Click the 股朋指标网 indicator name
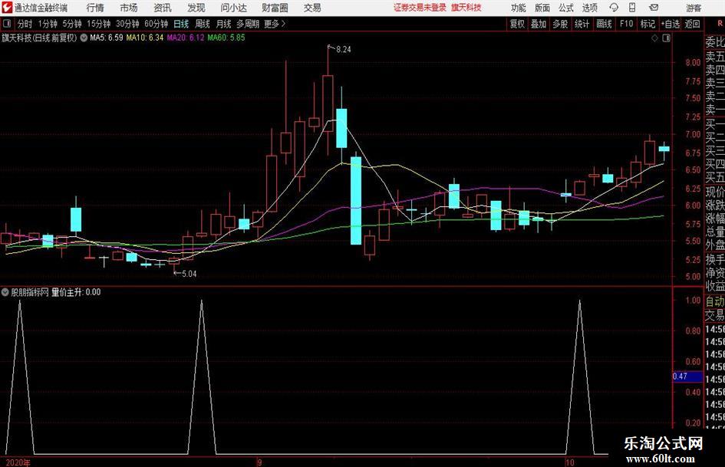This screenshot has width=725, height=467. point(30,292)
